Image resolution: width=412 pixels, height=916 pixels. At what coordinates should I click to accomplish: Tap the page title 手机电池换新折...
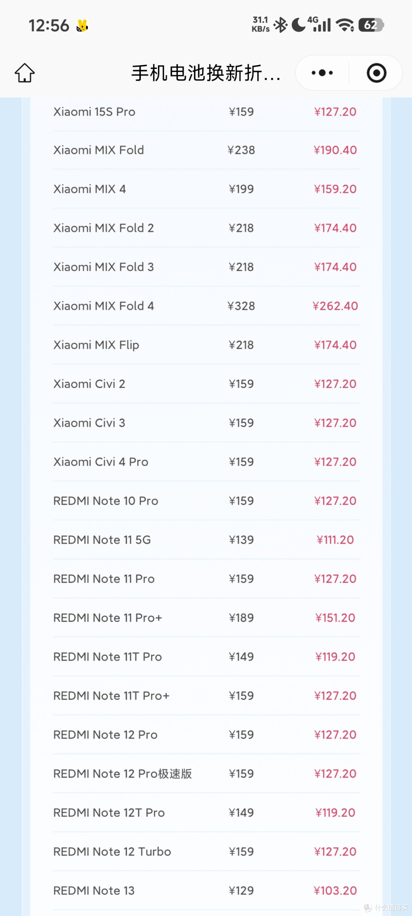206,73
